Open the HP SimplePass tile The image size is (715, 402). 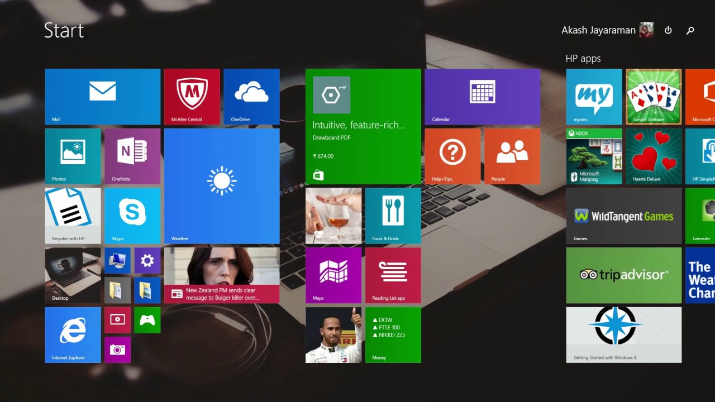[x=700, y=156]
